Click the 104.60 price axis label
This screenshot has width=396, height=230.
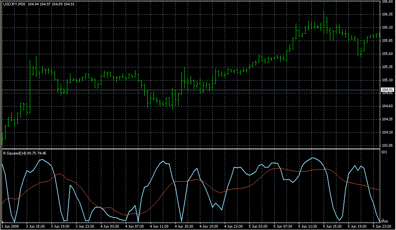[x=387, y=106]
